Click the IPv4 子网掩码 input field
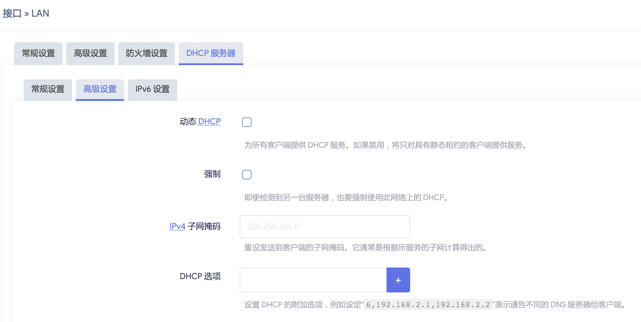The image size is (641, 322). pos(325,226)
